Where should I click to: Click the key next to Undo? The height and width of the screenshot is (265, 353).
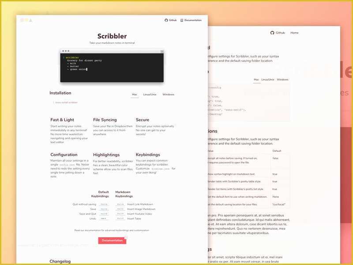click(104, 219)
